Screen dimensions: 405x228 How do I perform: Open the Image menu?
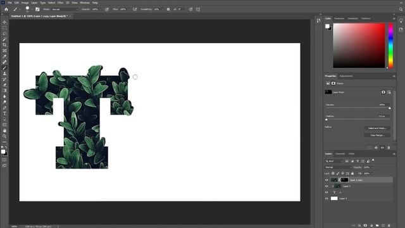click(25, 3)
